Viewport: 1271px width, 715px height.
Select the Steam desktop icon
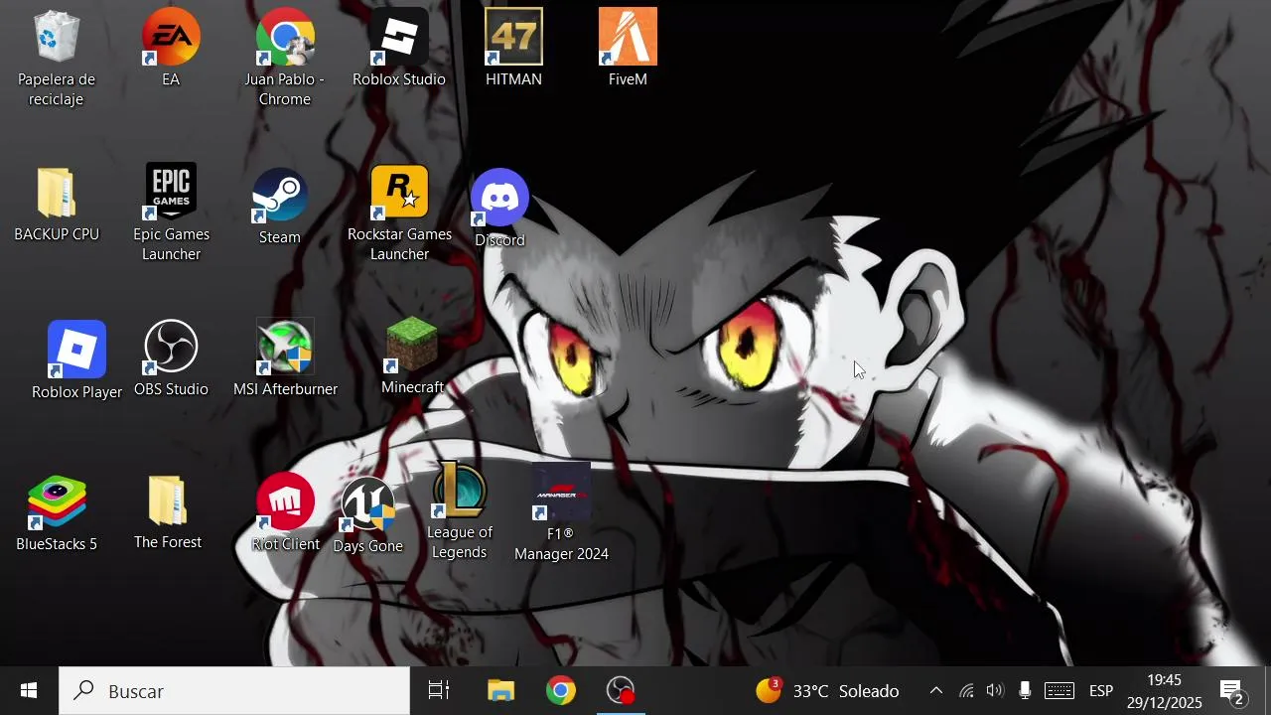click(x=280, y=207)
